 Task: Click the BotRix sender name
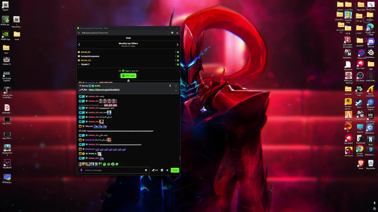click(97, 86)
